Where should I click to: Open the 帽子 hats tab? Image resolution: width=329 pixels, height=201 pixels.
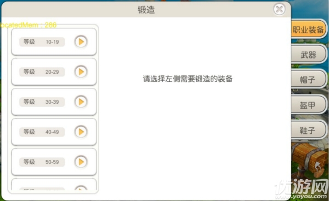tap(308, 80)
